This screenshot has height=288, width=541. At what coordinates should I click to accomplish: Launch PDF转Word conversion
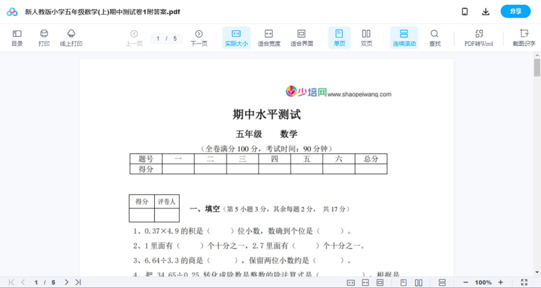478,37
